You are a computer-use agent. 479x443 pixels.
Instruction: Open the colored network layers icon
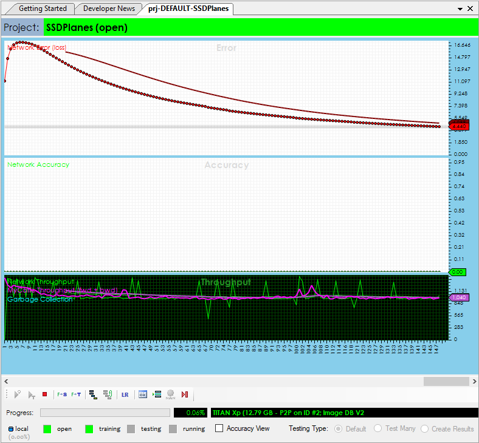(93, 394)
